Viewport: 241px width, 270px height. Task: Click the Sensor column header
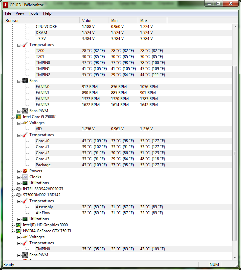coord(41,20)
